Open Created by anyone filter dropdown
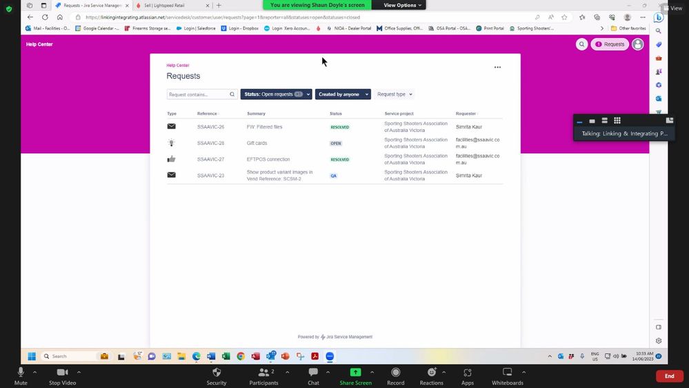This screenshot has width=689, height=388. click(343, 94)
